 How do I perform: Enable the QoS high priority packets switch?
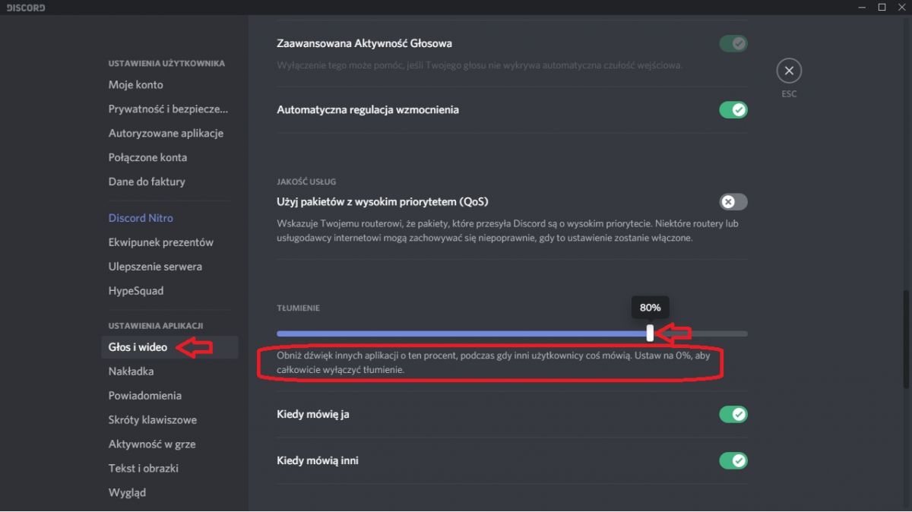point(733,202)
